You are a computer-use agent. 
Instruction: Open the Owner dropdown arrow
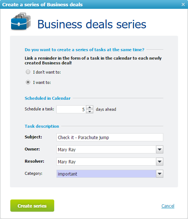coord(160,149)
